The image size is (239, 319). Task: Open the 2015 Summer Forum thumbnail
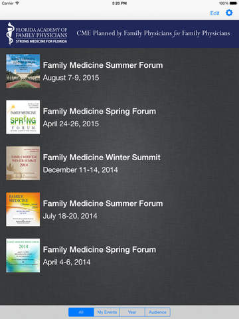[23, 71]
